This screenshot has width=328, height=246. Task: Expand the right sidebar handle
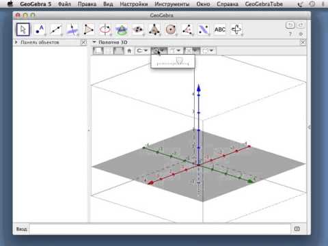pos(309,127)
